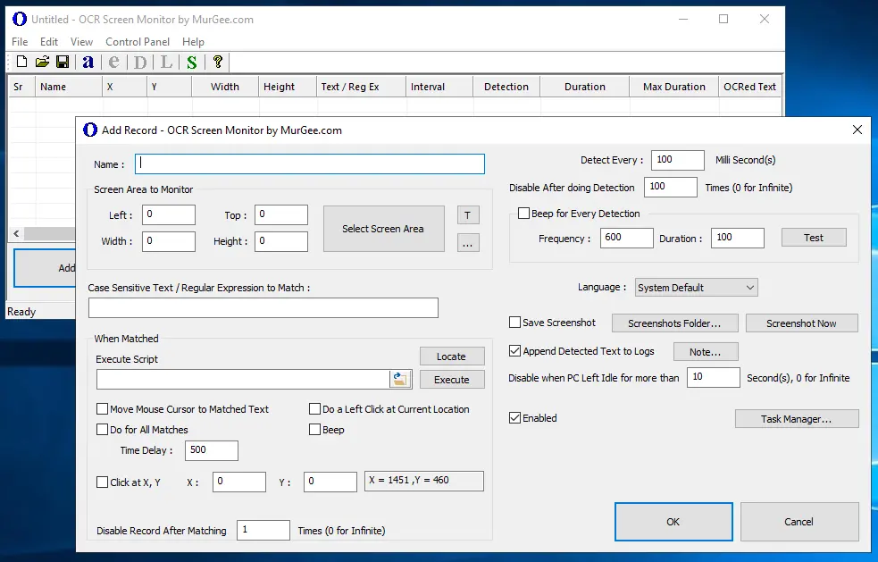Enable Beep for Every Detection checkbox
This screenshot has height=562, width=878.
coord(523,214)
